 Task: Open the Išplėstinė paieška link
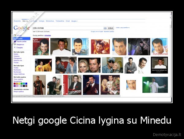click(109, 32)
